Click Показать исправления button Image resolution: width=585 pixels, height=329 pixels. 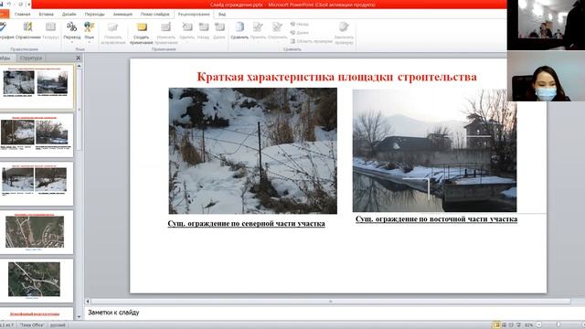coord(113,34)
